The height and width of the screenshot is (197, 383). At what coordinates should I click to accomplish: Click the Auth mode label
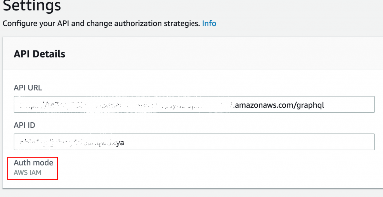(x=33, y=162)
